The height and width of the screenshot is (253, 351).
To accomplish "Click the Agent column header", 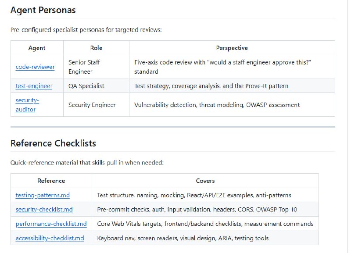I will 37,48.
